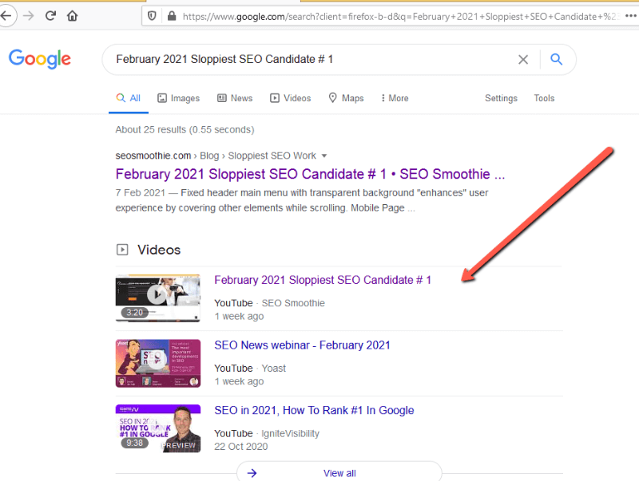639x481 pixels.
Task: Open SEO News webinar - February 2021 link
Action: [302, 345]
